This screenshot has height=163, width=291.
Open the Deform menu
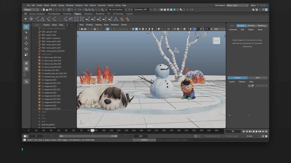coord(93,5)
